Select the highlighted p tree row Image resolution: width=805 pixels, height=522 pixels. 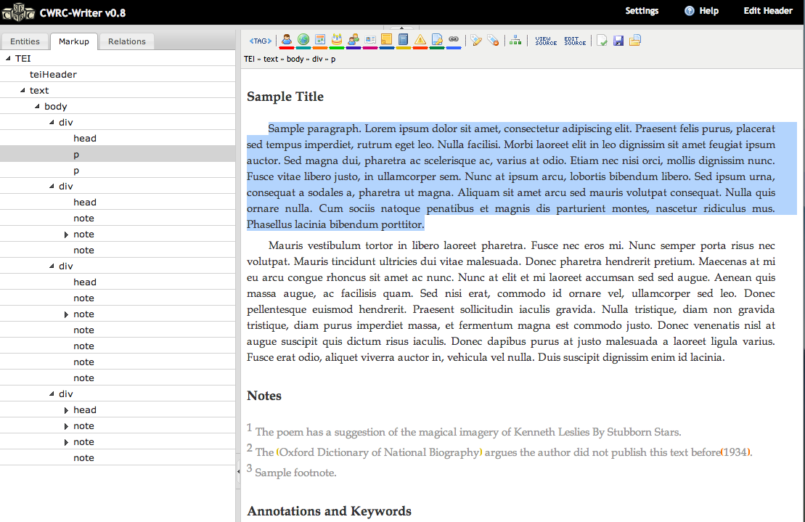click(x=118, y=154)
